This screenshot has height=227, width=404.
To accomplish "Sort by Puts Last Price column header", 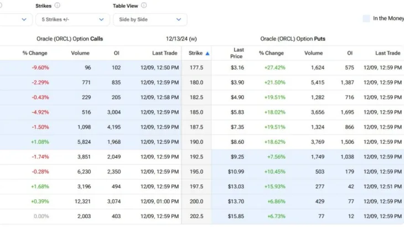I will [237, 53].
